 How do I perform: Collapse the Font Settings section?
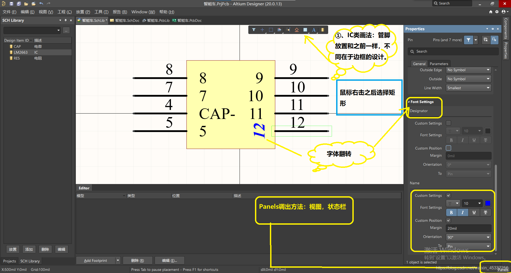pyautogui.click(x=409, y=102)
